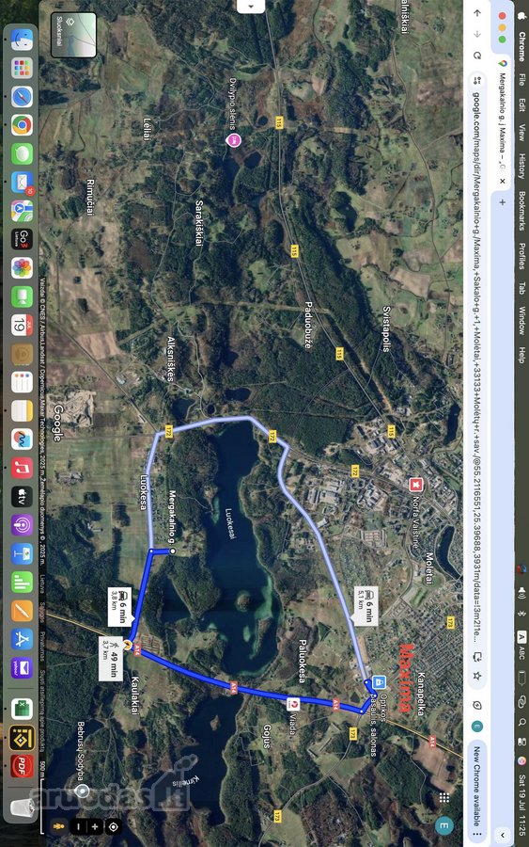Screen dimensions: 529x847
Task: Install Google Maps app icon in address bar
Action: point(476,657)
